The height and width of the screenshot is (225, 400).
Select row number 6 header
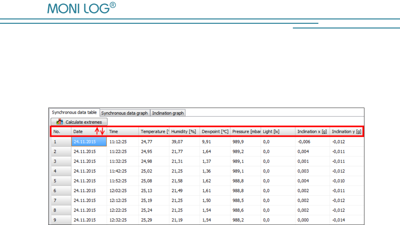61,190
